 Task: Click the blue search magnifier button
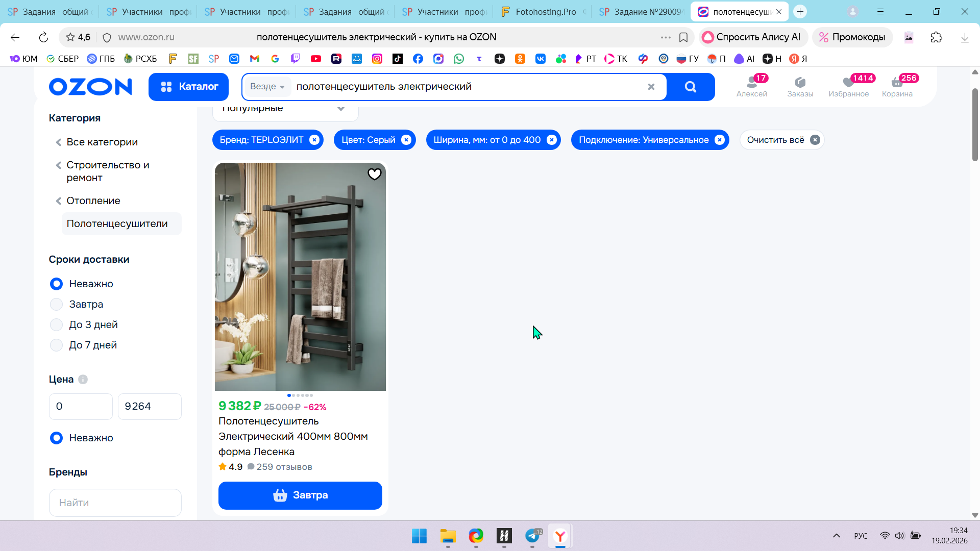click(690, 87)
